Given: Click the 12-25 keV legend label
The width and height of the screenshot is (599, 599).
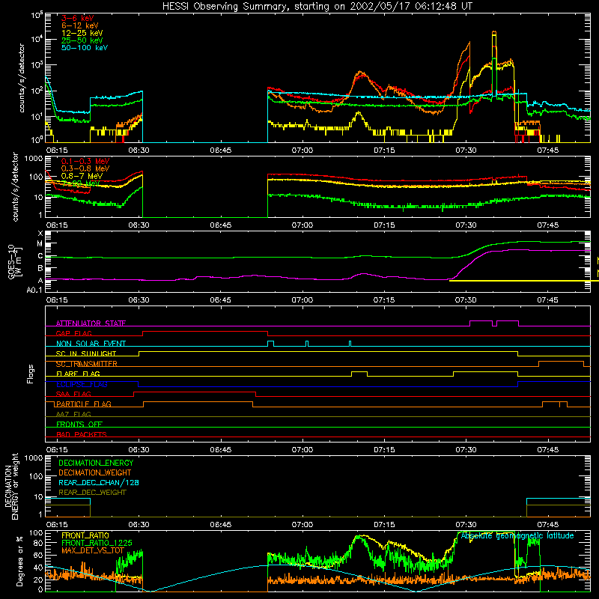Looking at the screenshot, I should (x=82, y=33).
